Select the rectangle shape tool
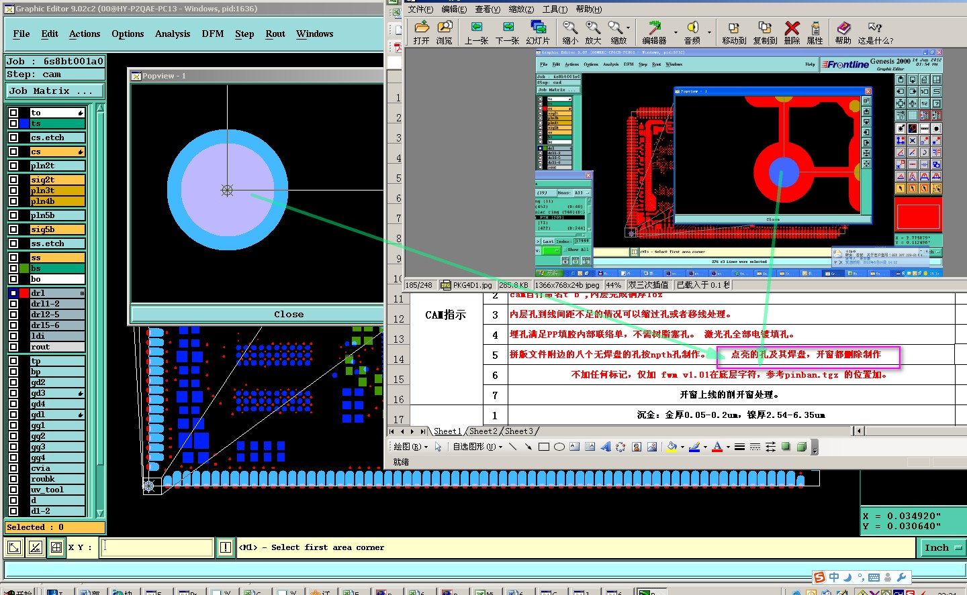 pos(544,447)
